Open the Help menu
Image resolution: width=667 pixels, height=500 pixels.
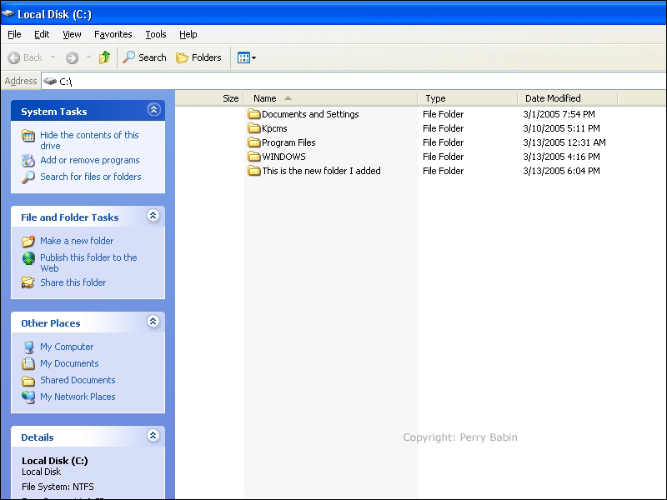point(188,34)
